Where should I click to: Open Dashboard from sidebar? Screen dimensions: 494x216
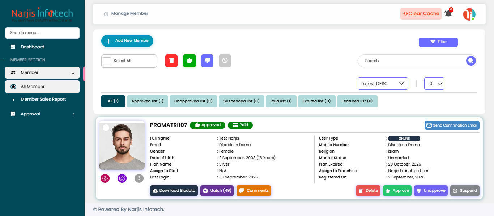33,47
